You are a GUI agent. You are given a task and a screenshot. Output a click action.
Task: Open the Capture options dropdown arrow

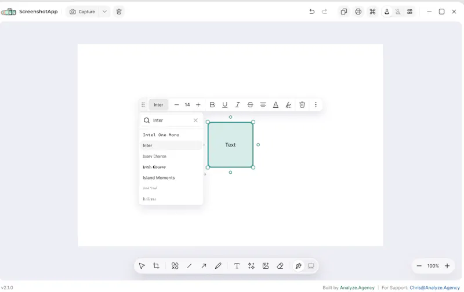click(104, 12)
